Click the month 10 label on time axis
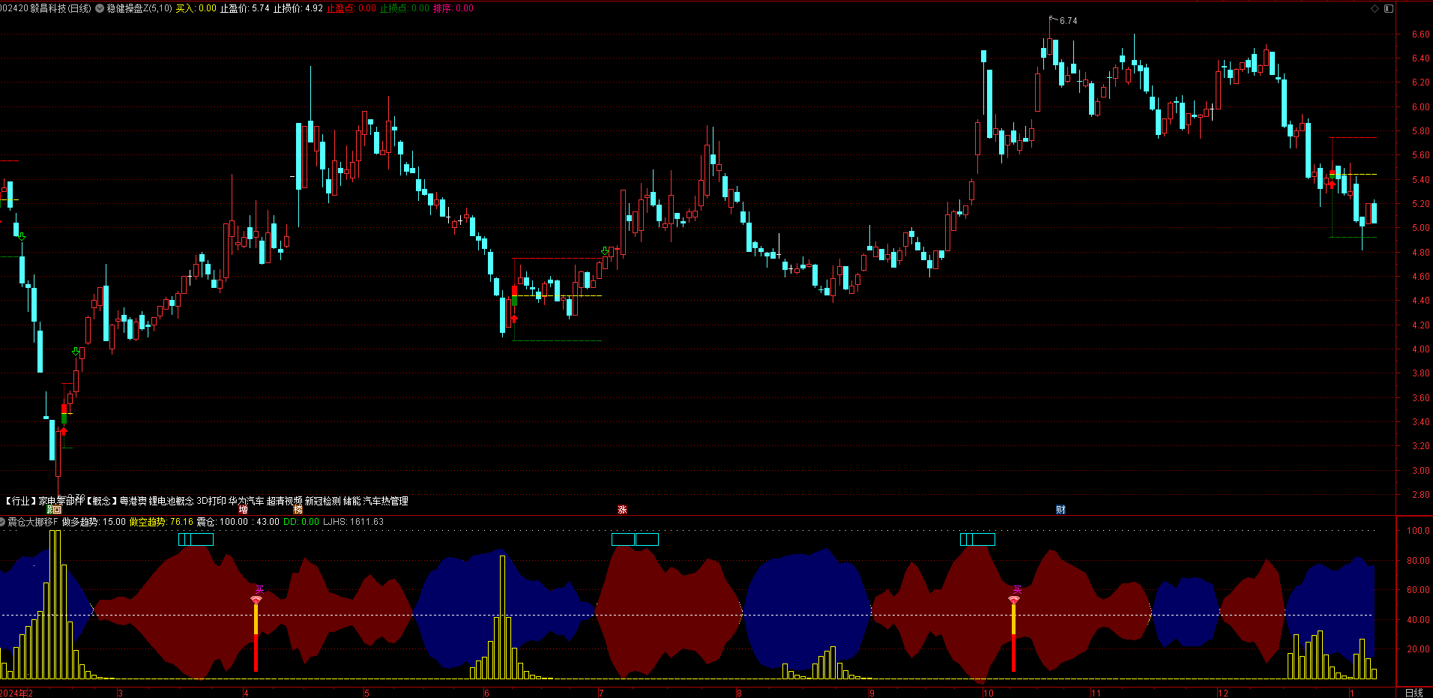 click(x=989, y=693)
